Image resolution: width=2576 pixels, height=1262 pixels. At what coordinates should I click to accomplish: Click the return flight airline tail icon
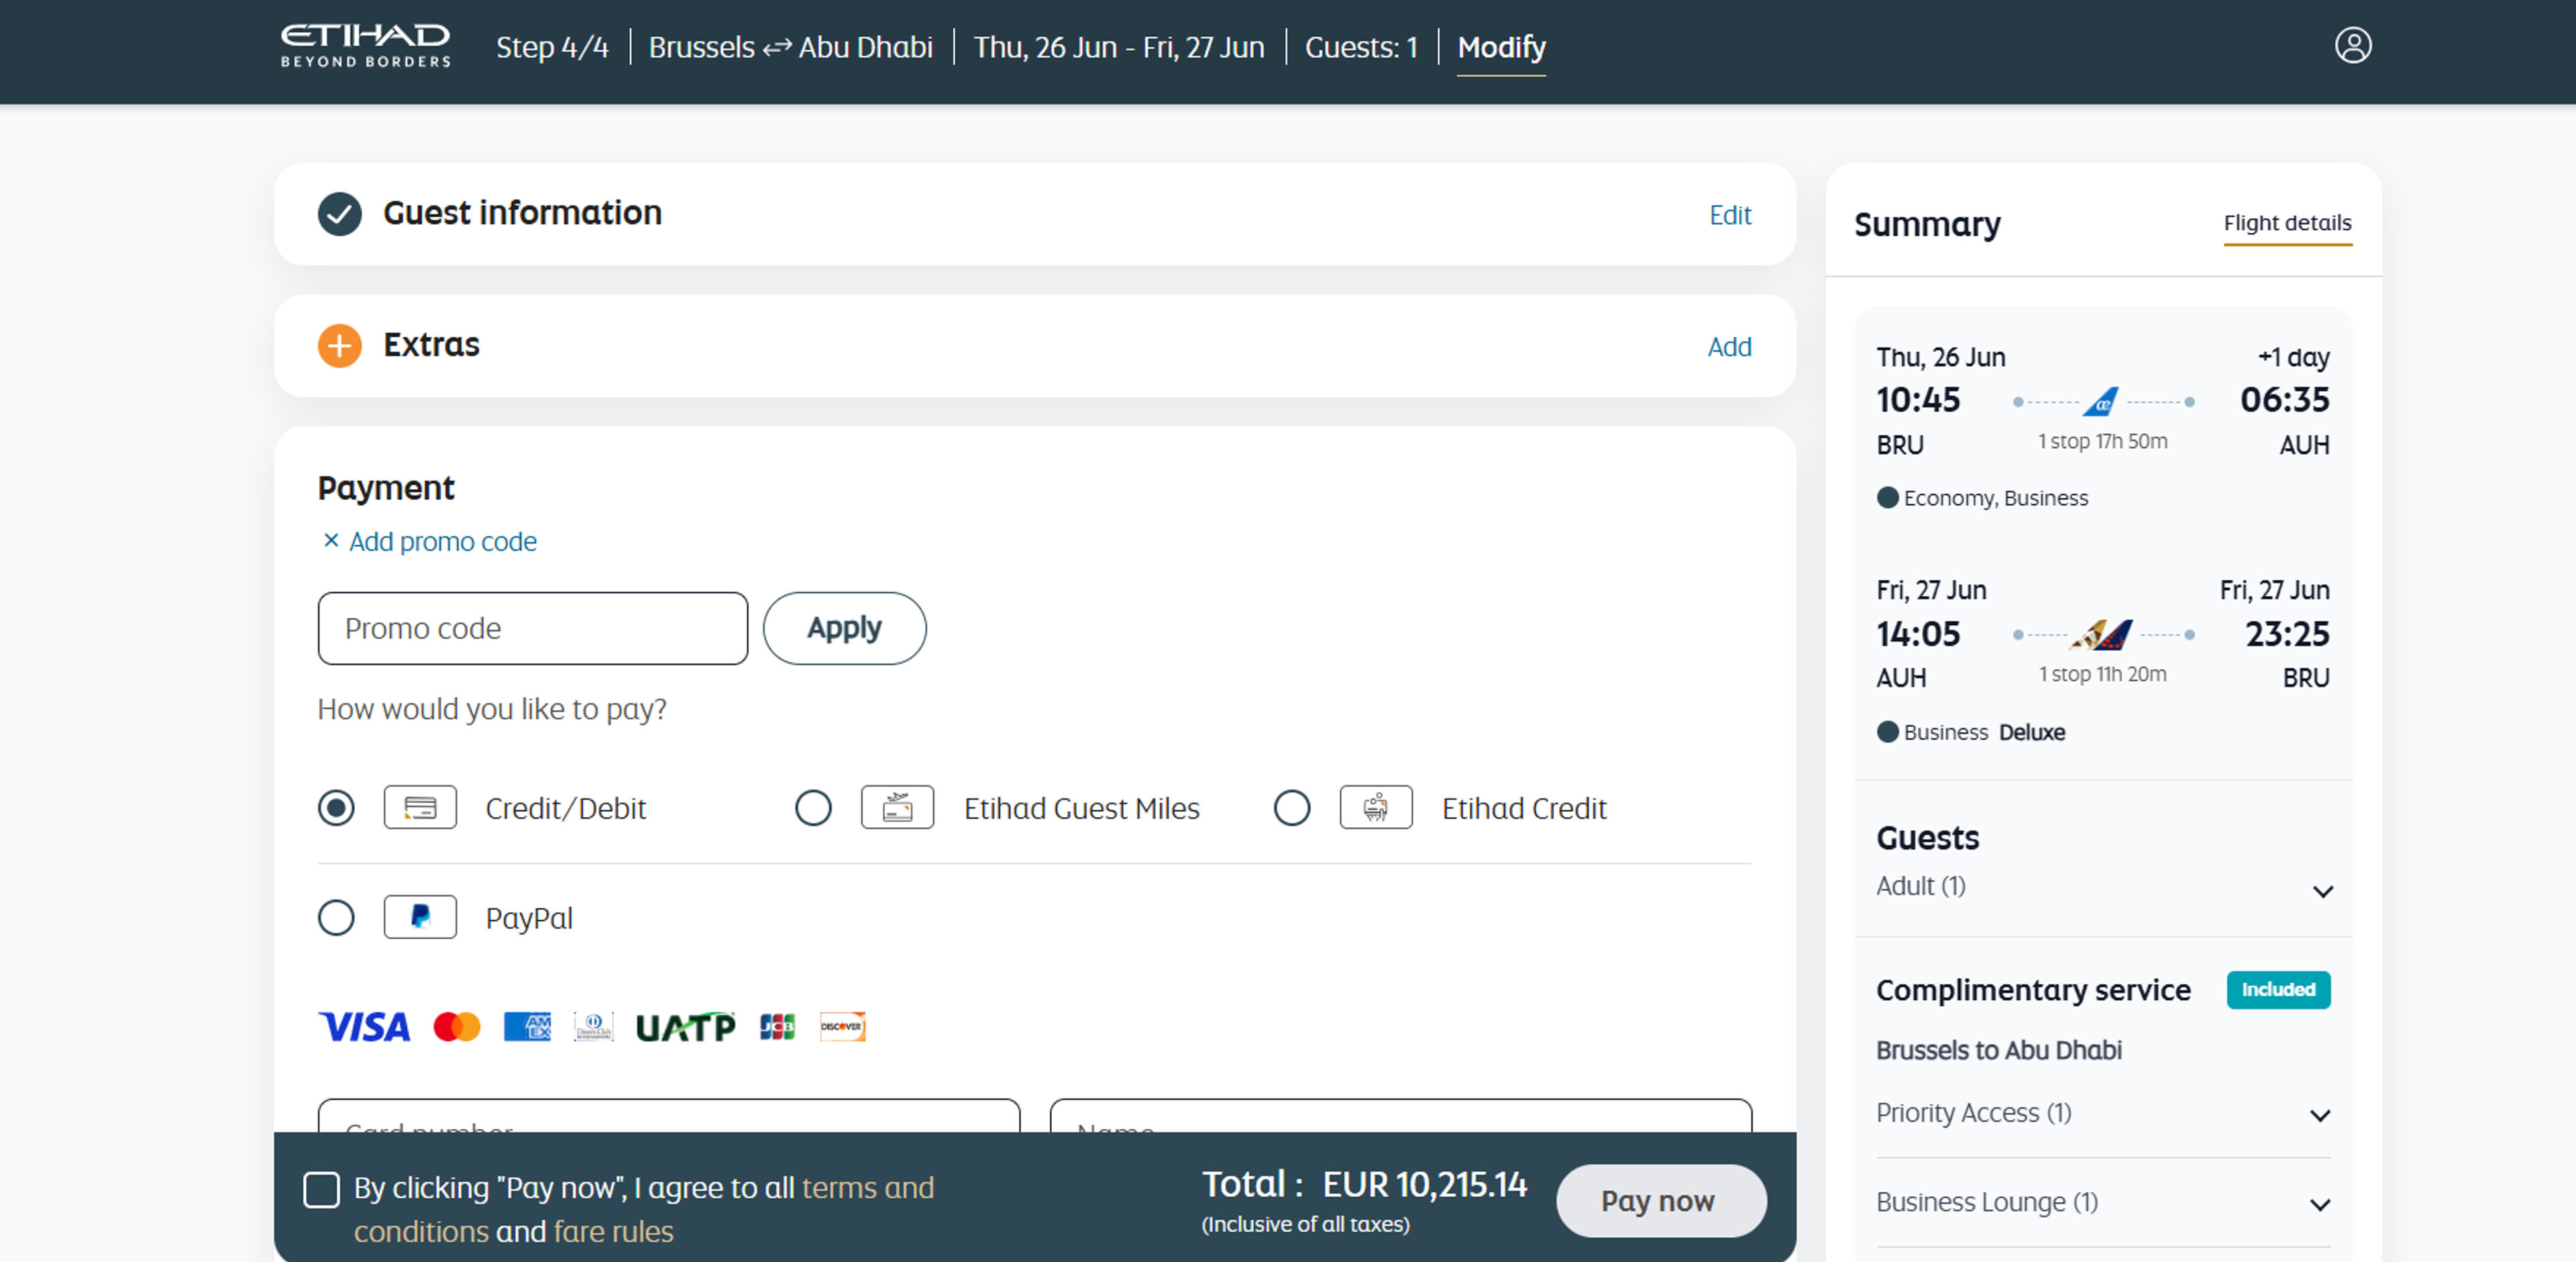2101,634
